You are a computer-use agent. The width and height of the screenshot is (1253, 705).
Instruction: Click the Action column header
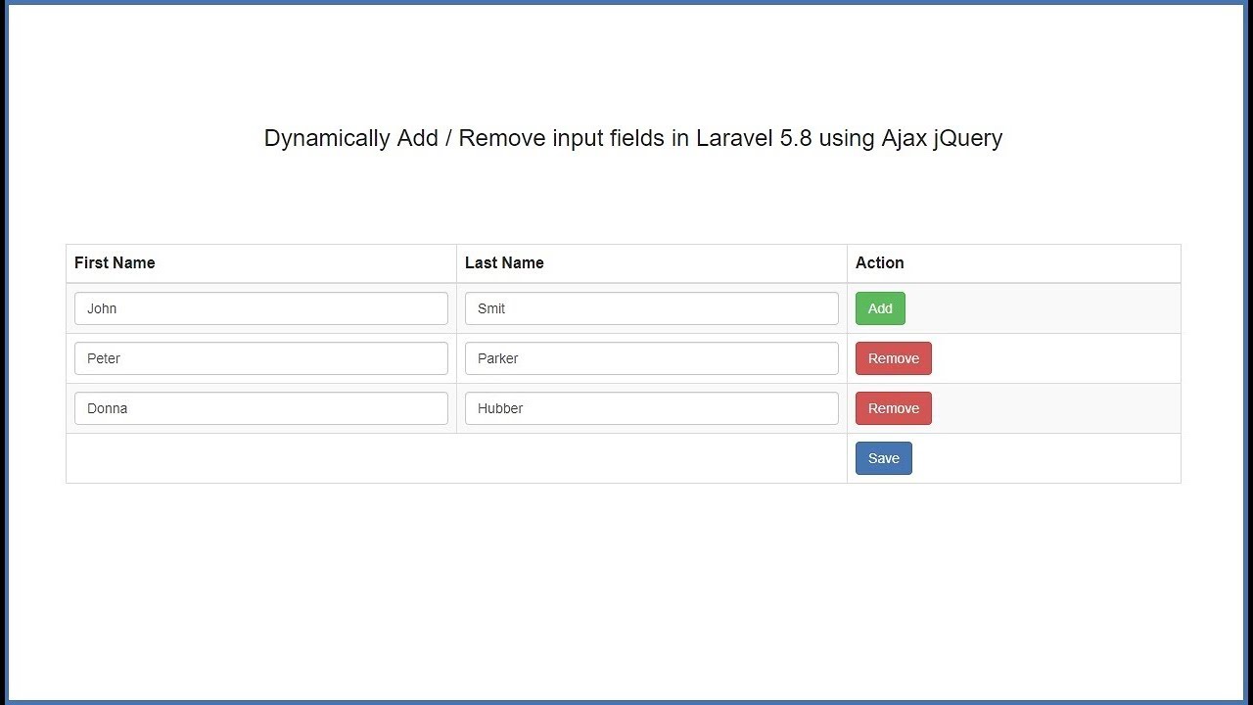tap(879, 262)
